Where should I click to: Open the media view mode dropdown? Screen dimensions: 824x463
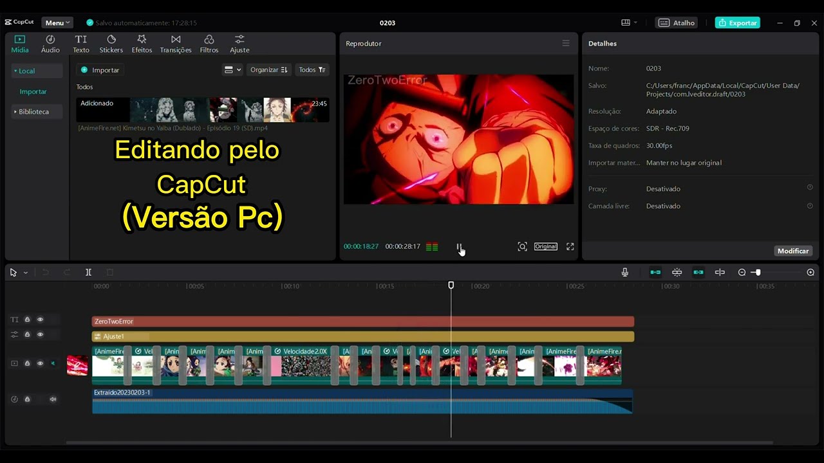coord(232,69)
